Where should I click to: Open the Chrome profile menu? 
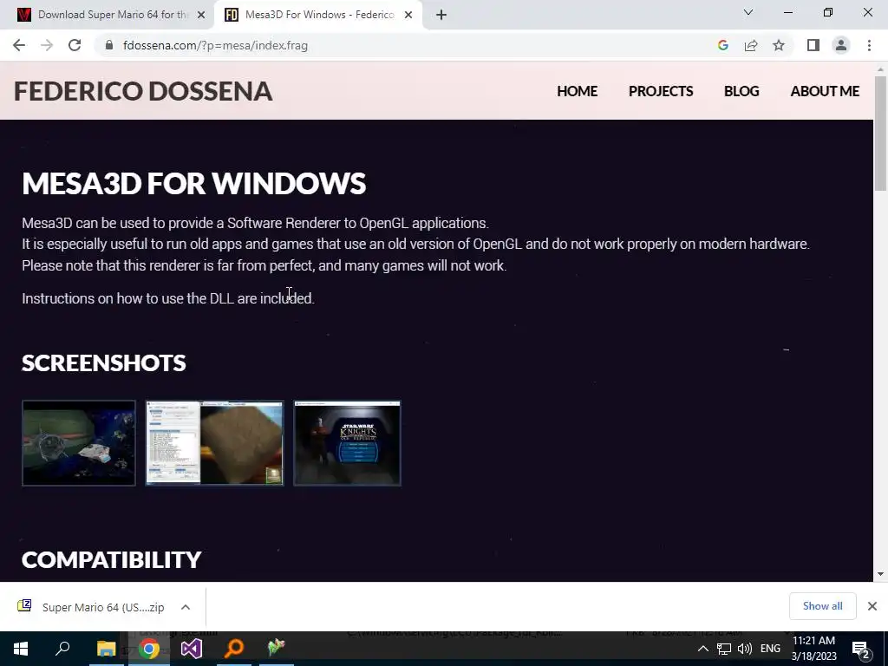coord(841,45)
